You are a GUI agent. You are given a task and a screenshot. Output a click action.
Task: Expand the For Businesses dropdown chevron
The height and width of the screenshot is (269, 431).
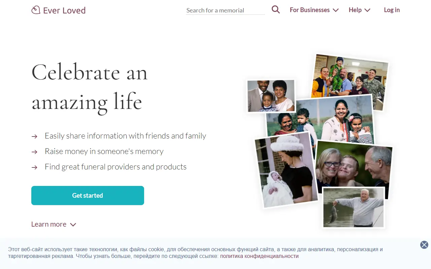pyautogui.click(x=336, y=10)
